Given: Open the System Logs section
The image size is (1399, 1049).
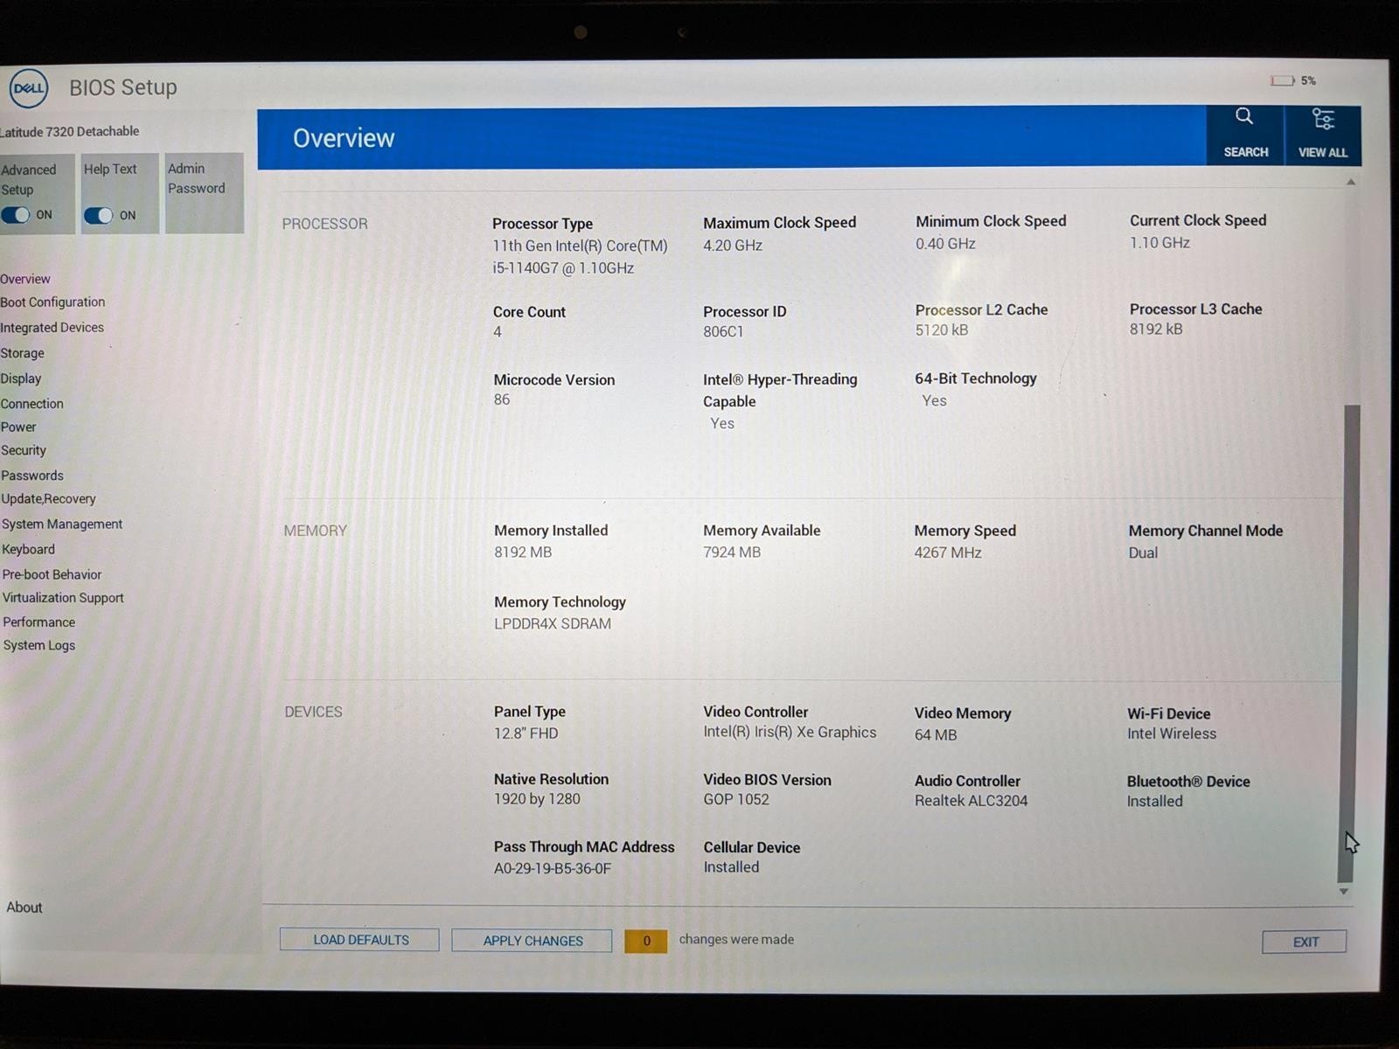Looking at the screenshot, I should [38, 646].
